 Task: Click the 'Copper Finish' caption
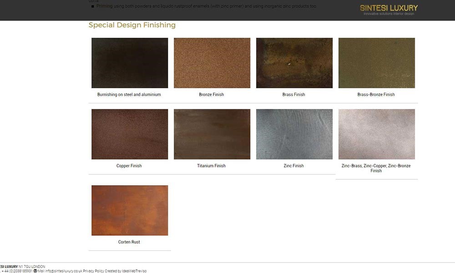click(129, 166)
